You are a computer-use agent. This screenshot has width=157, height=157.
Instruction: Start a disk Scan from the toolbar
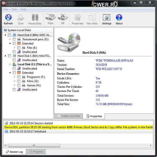point(21,19)
